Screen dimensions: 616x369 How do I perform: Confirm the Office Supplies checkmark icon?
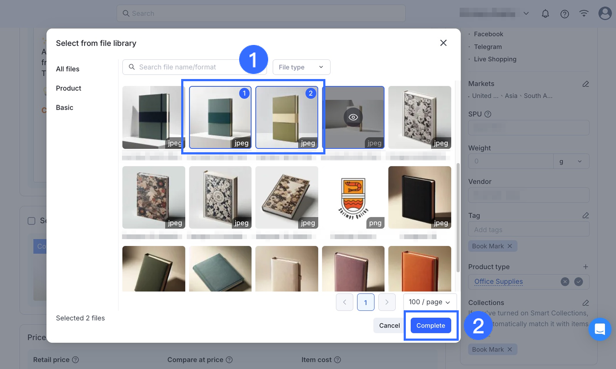point(578,282)
